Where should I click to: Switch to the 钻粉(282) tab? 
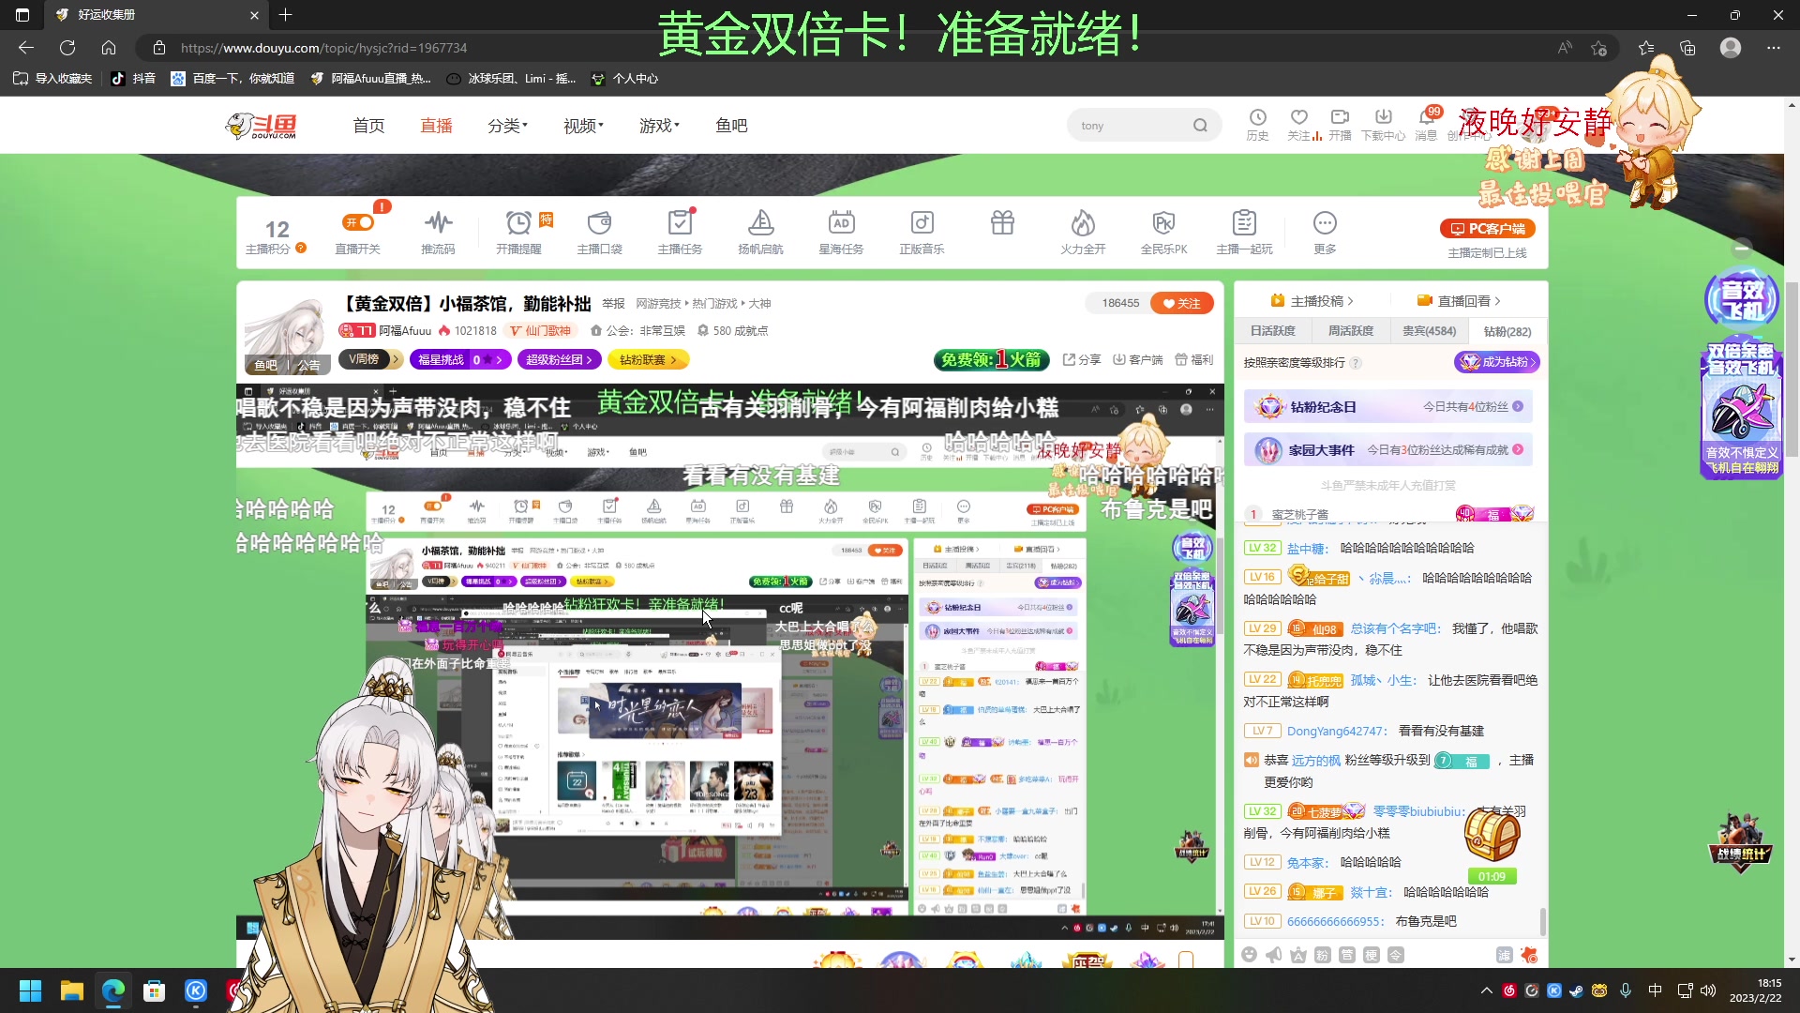pyautogui.click(x=1507, y=331)
